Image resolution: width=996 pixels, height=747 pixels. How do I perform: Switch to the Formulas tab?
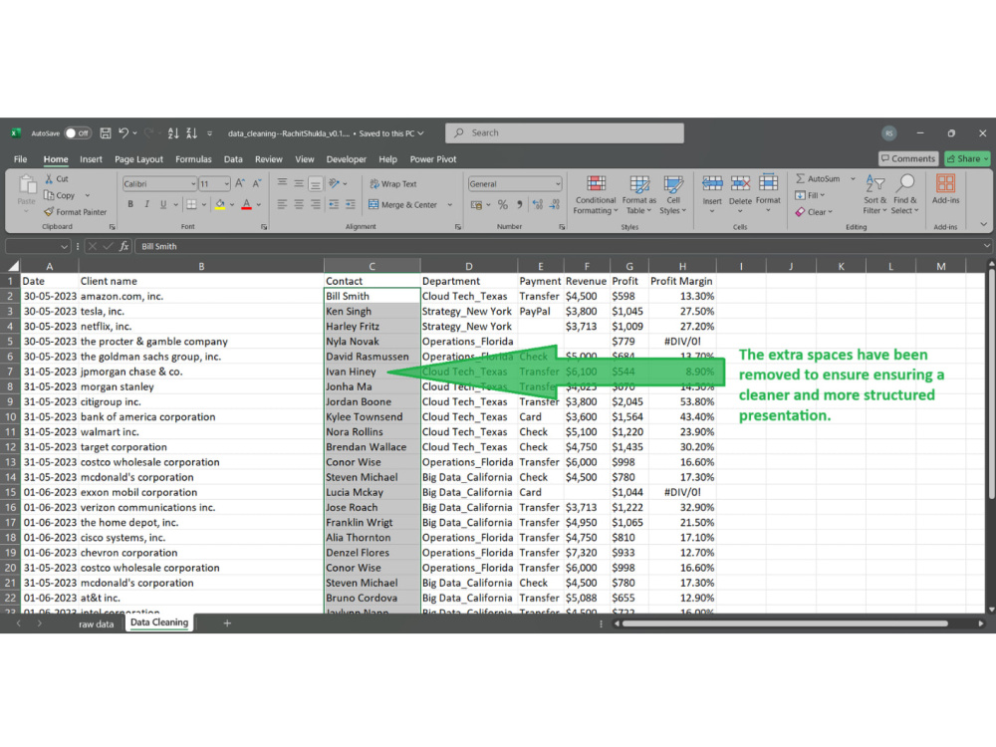(x=194, y=159)
